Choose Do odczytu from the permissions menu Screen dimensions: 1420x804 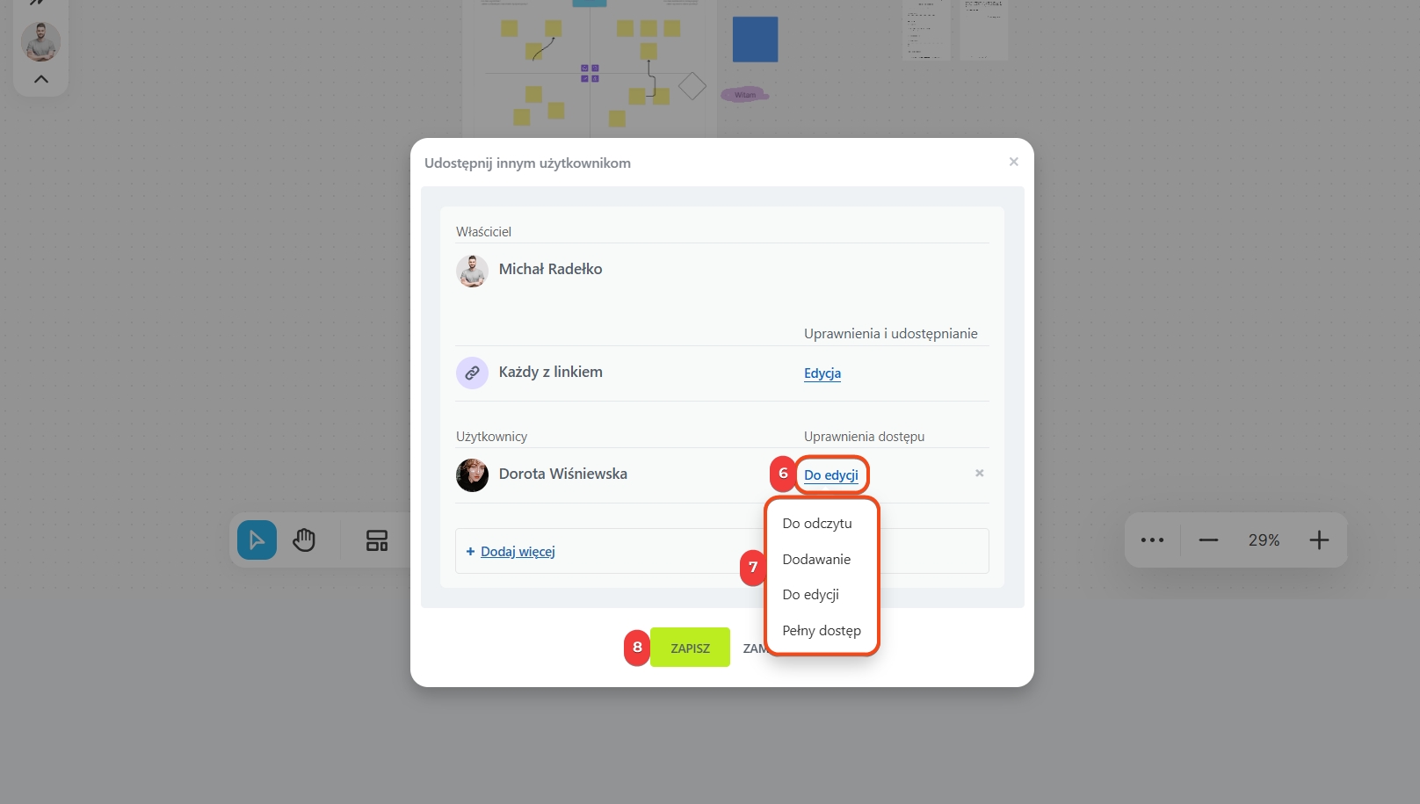tap(817, 523)
